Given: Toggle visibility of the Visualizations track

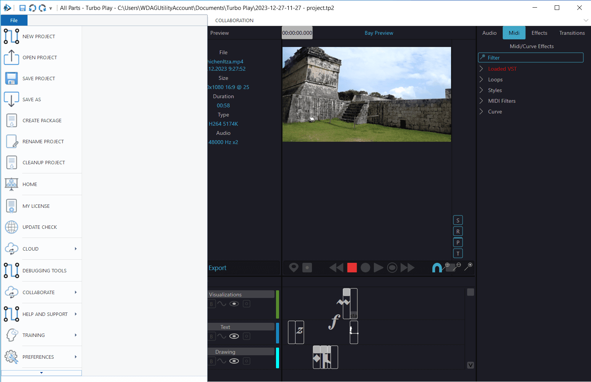Looking at the screenshot, I should pyautogui.click(x=234, y=304).
